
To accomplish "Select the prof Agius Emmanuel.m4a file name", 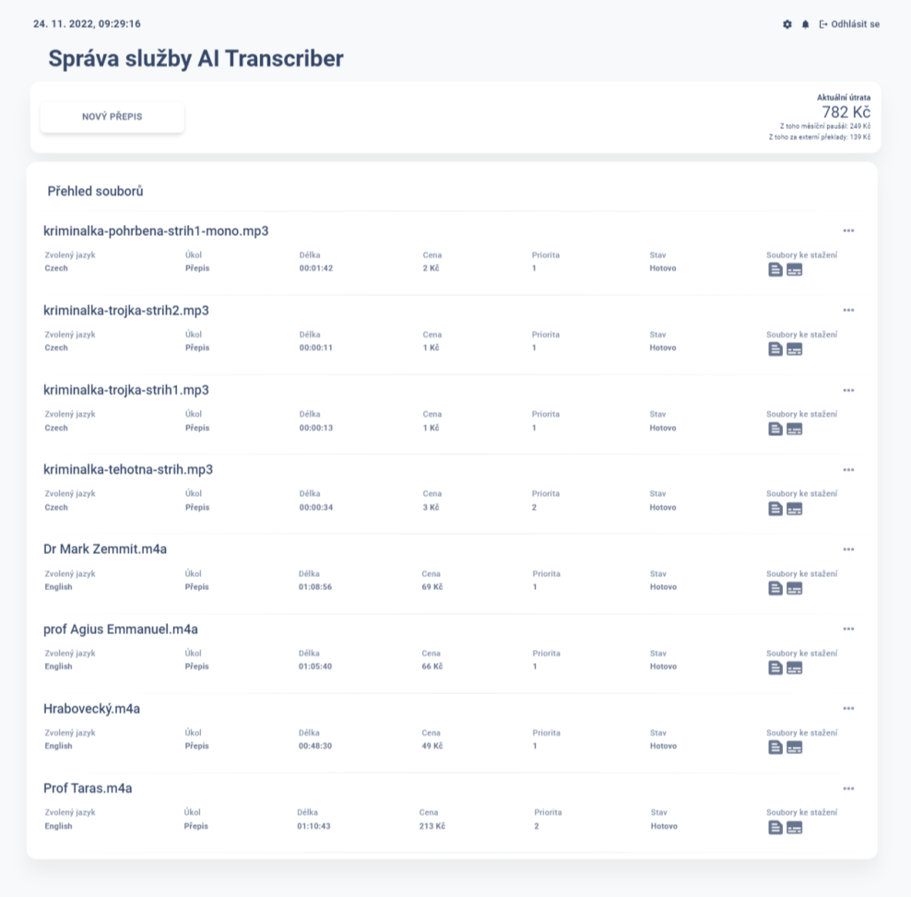I will click(121, 630).
